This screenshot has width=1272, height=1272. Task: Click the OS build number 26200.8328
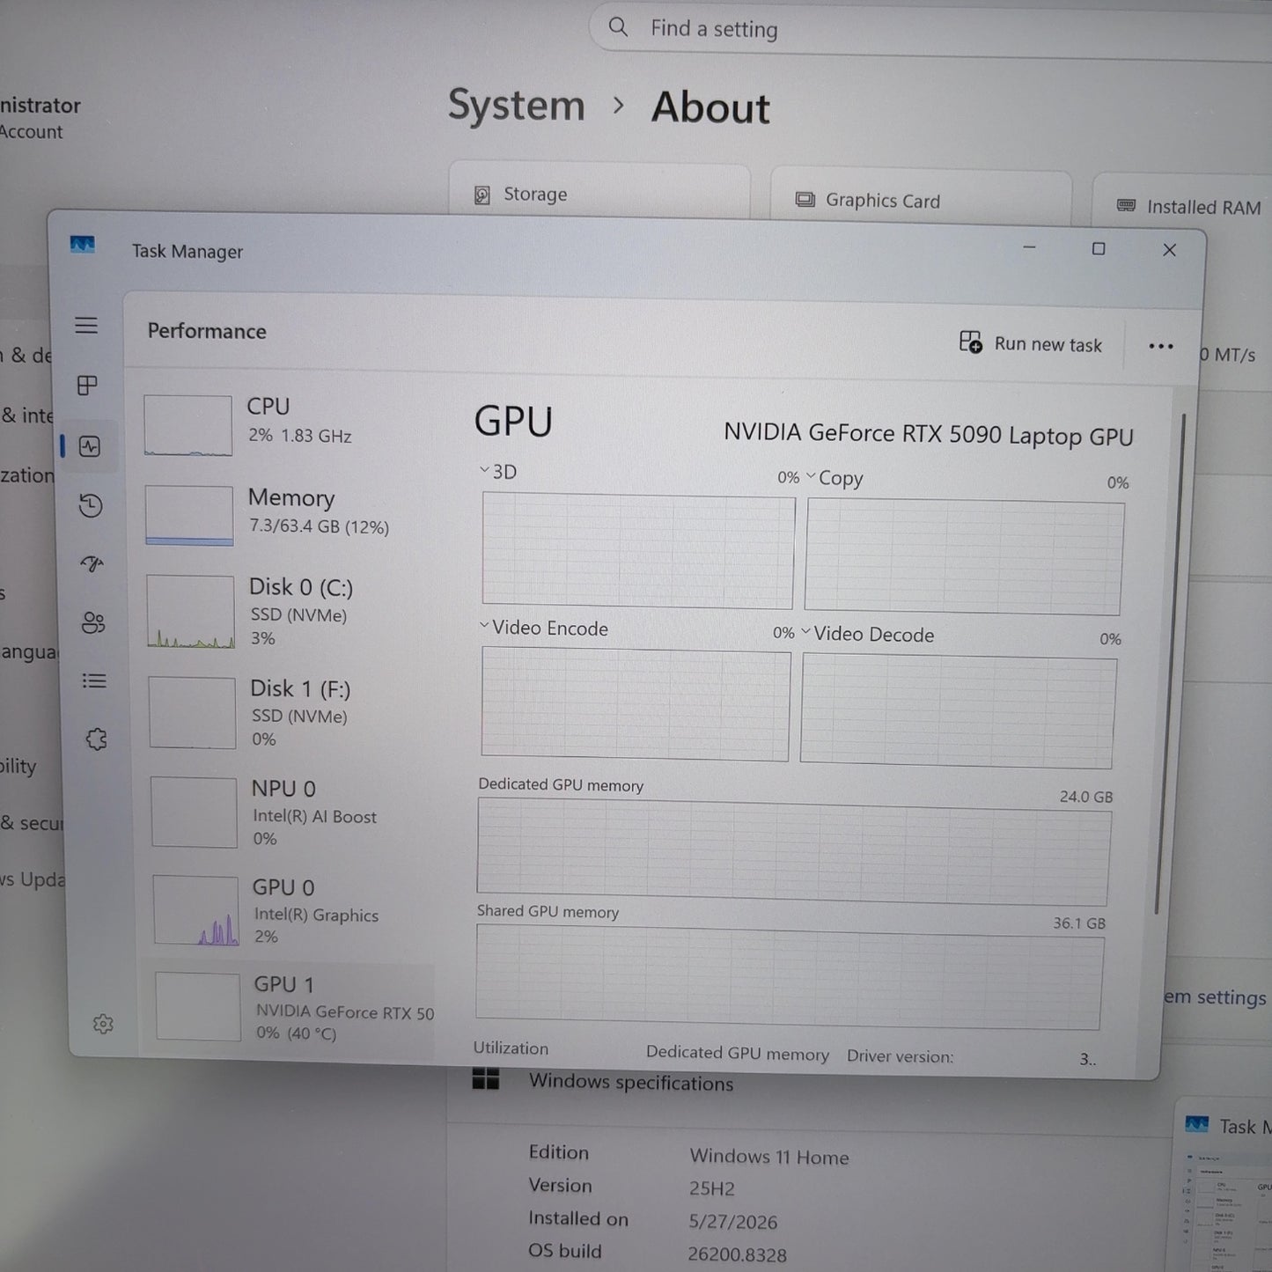(x=737, y=1254)
